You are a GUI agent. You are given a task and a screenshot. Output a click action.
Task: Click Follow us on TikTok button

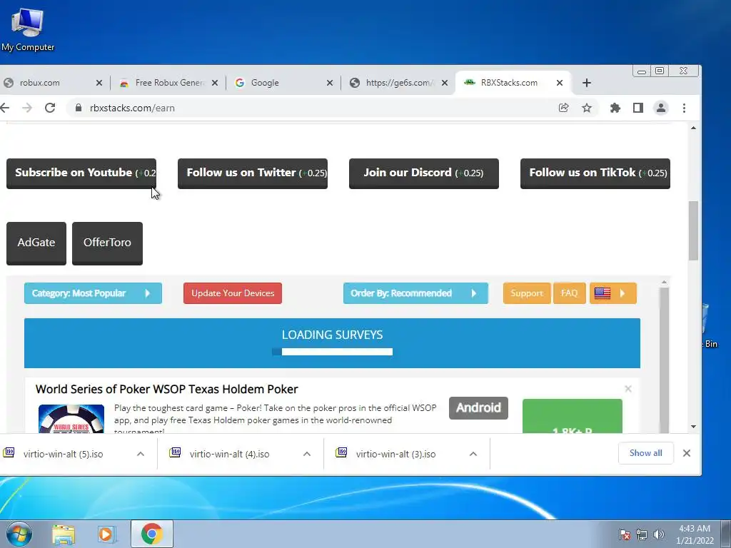(x=595, y=173)
